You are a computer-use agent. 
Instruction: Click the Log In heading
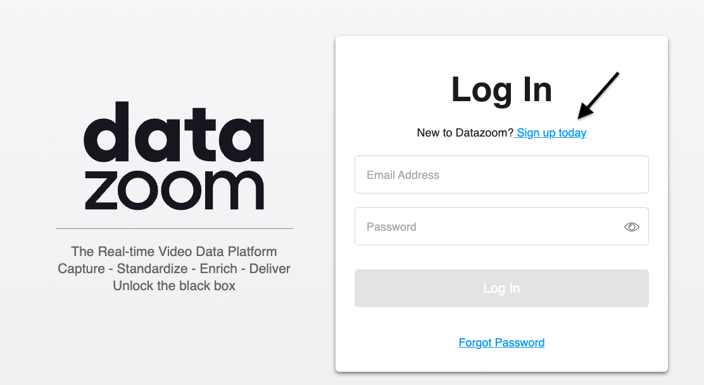(501, 90)
